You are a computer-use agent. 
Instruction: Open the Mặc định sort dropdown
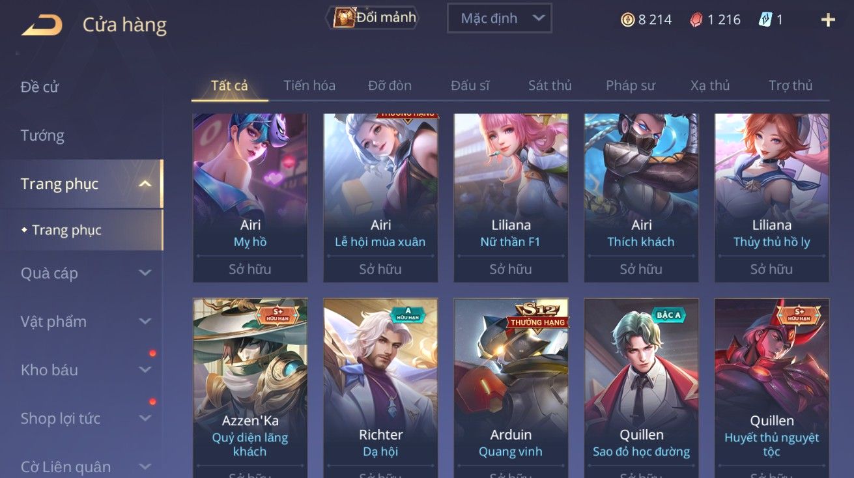(x=499, y=18)
